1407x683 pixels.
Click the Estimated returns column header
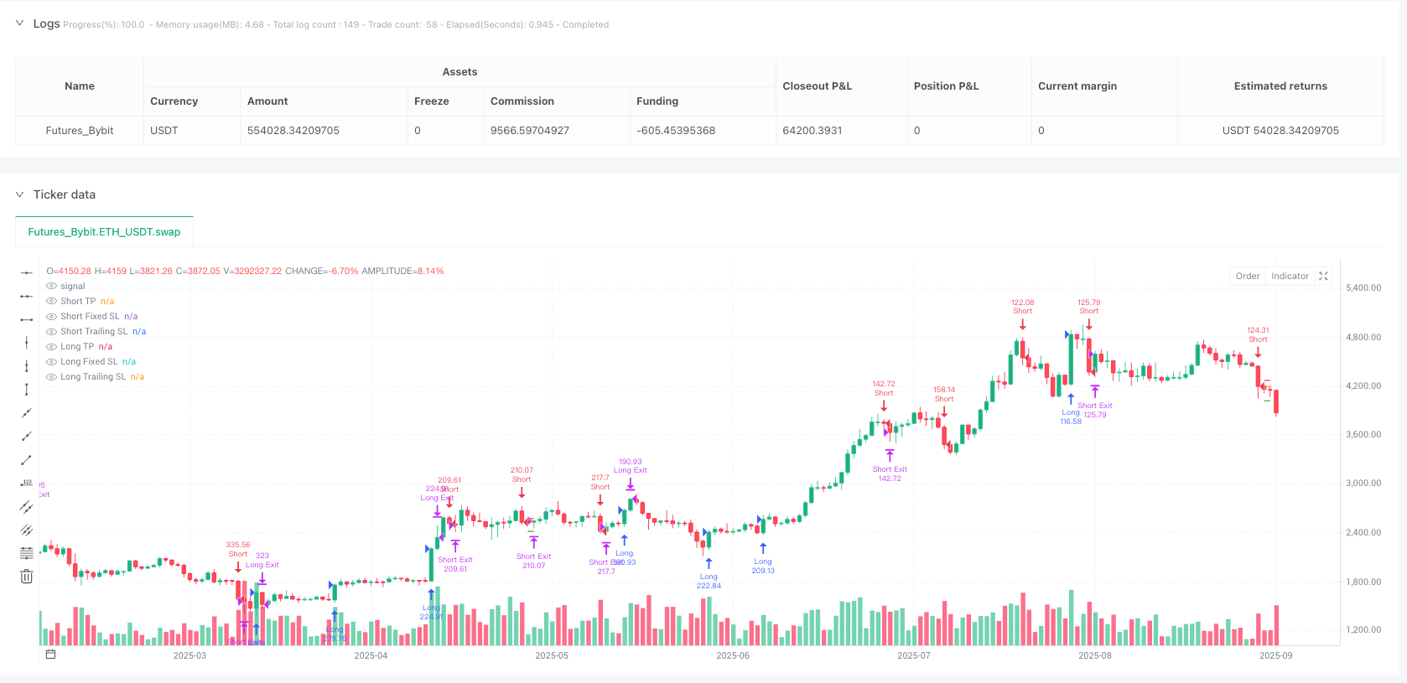(x=1280, y=86)
